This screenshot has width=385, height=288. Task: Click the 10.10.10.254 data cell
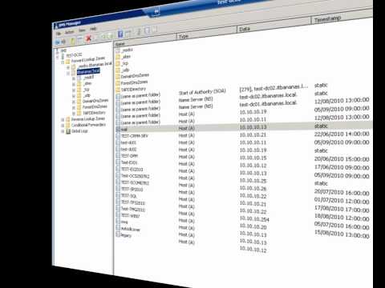[x=254, y=219]
